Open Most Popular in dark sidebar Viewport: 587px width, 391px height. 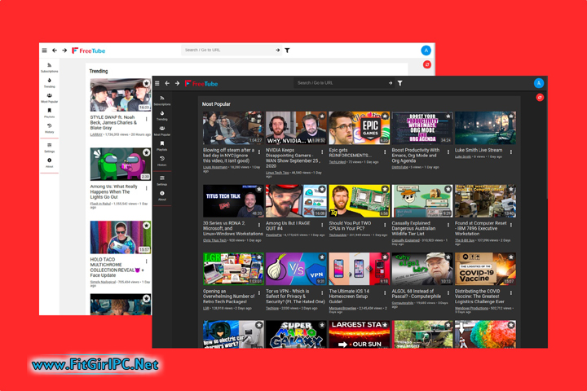[162, 130]
